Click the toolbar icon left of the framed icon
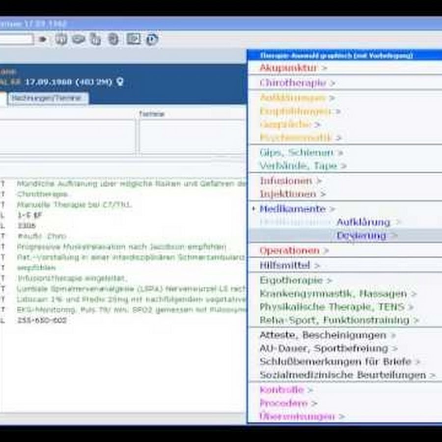Screen dimensions: 442x442 tap(113, 39)
